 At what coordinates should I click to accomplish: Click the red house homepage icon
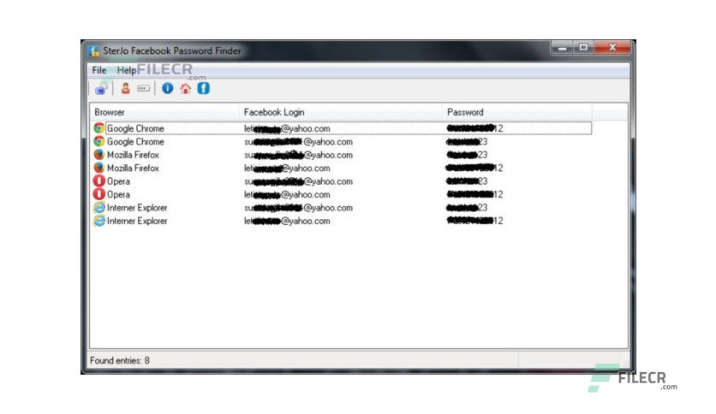pyautogui.click(x=185, y=88)
